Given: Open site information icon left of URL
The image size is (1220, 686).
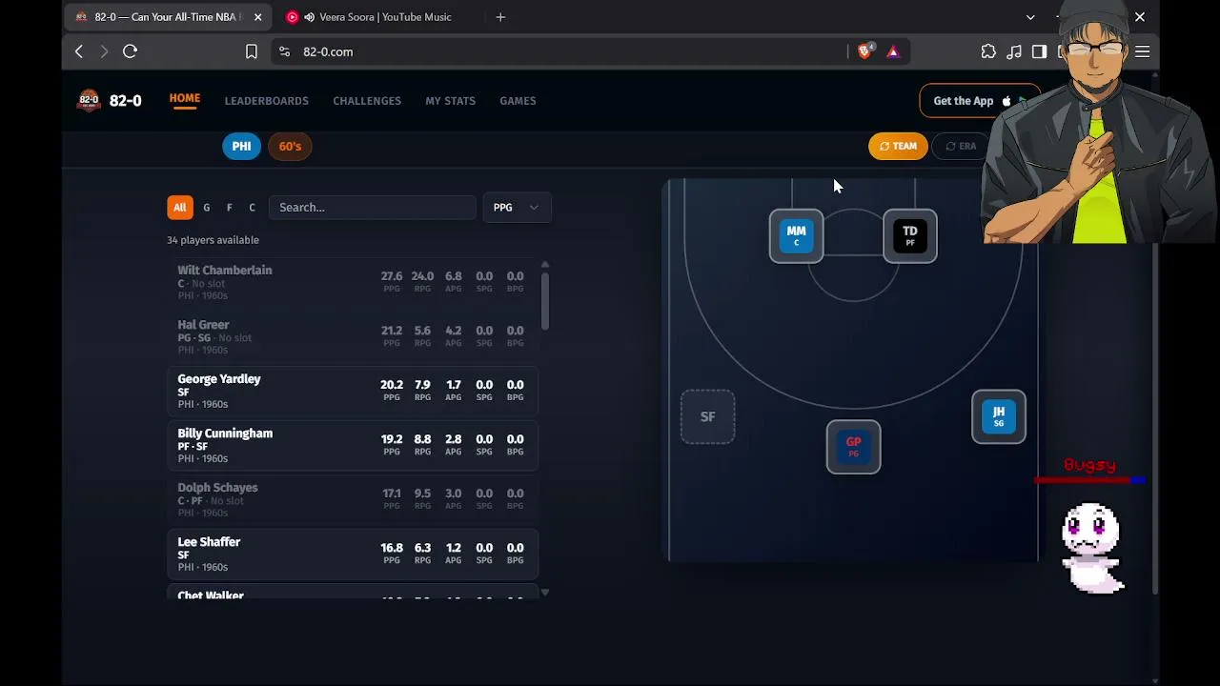Looking at the screenshot, I should click(284, 51).
